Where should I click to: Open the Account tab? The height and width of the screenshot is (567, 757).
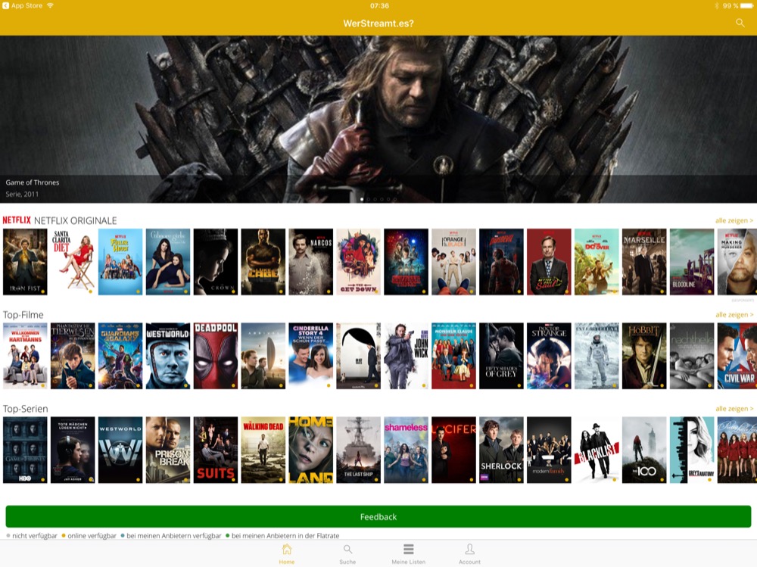coord(469,553)
